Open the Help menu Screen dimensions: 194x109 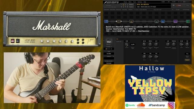[x=145, y=2]
